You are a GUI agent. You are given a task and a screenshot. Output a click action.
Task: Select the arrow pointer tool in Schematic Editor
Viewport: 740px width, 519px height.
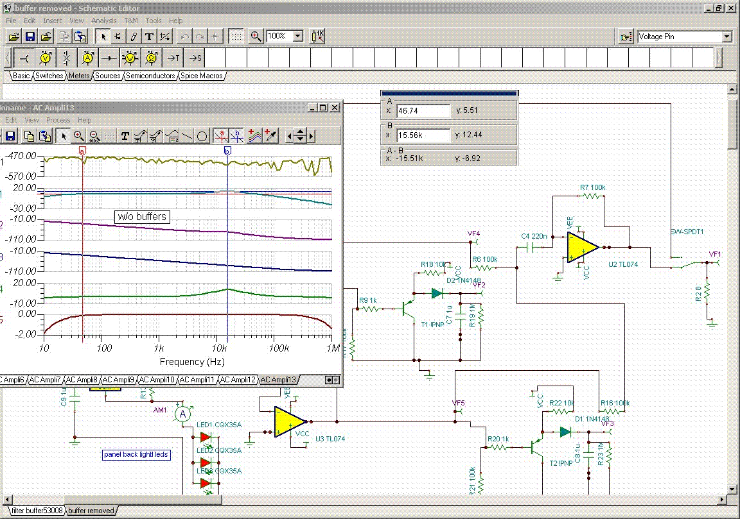[103, 37]
